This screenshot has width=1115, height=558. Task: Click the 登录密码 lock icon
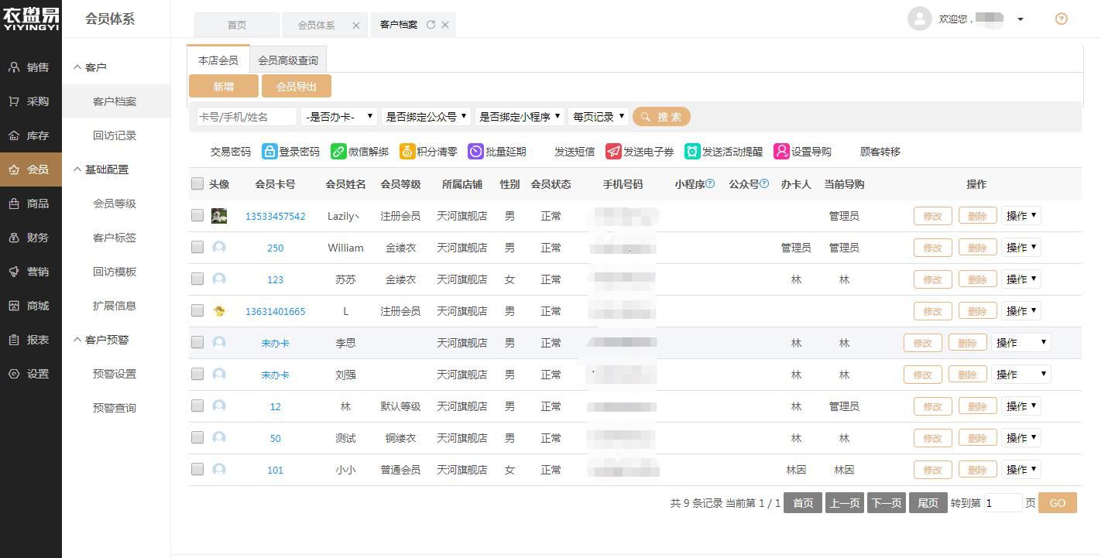pos(269,152)
